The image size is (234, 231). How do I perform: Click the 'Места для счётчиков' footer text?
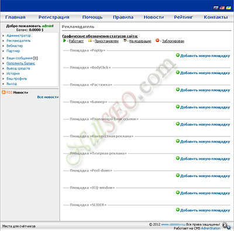tap(19, 226)
